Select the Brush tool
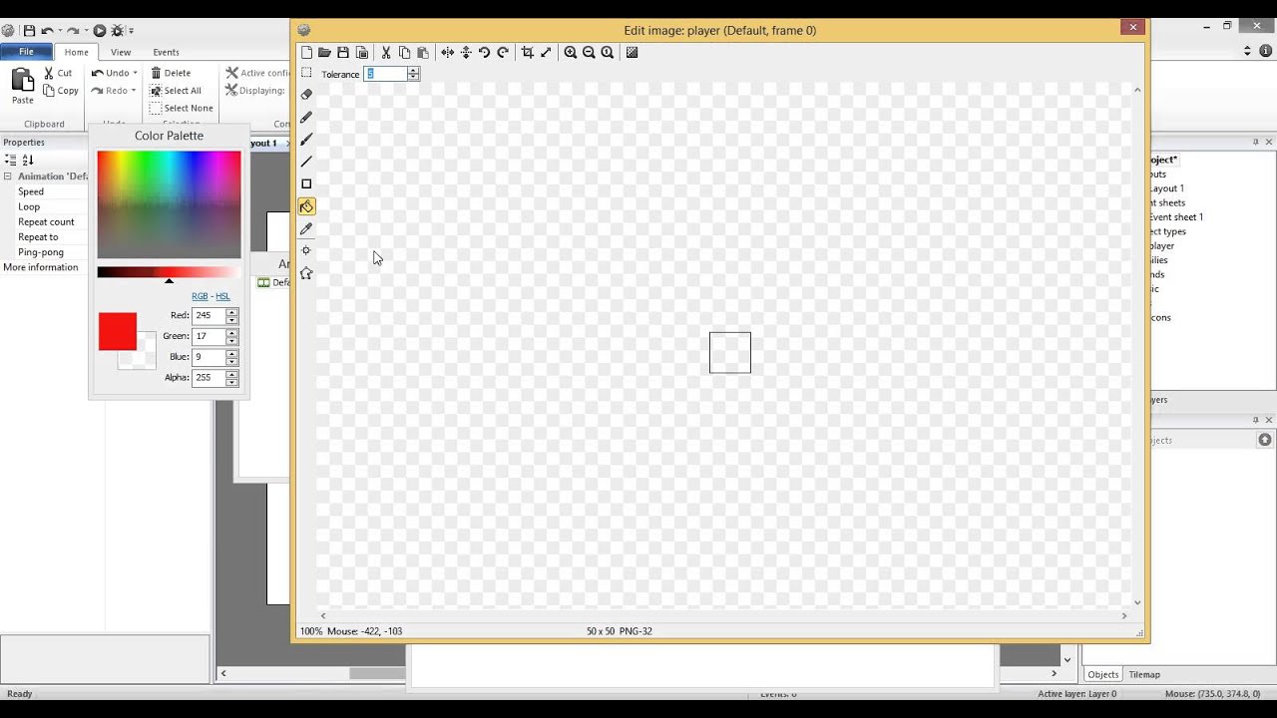The width and height of the screenshot is (1277, 718). (x=306, y=140)
